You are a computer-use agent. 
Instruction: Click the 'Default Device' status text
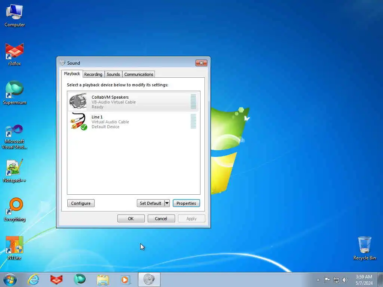(105, 127)
